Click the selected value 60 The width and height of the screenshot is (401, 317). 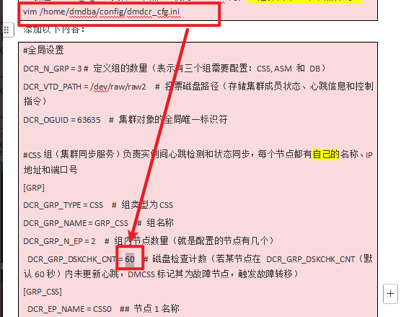pyautogui.click(x=130, y=259)
